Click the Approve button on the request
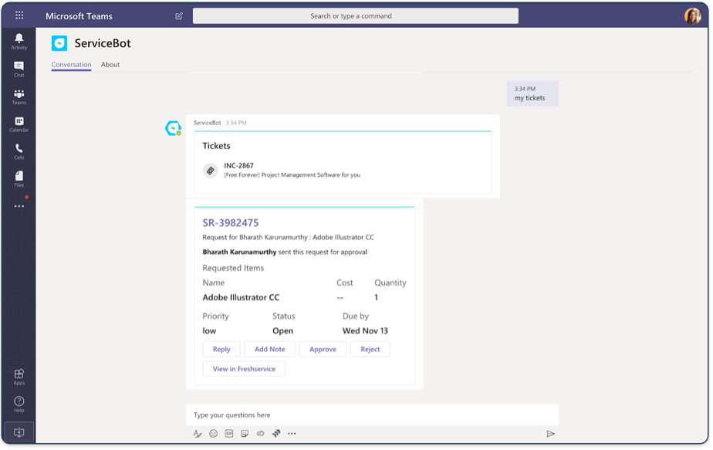The width and height of the screenshot is (713, 450). click(x=323, y=349)
